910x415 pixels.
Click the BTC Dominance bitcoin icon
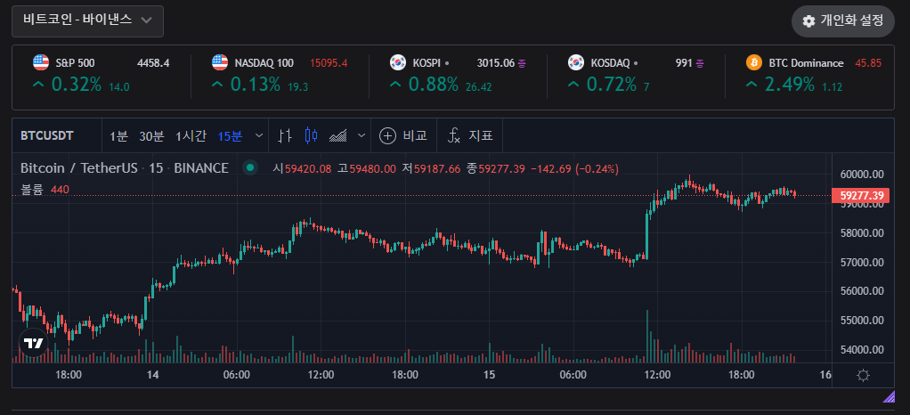(754, 62)
